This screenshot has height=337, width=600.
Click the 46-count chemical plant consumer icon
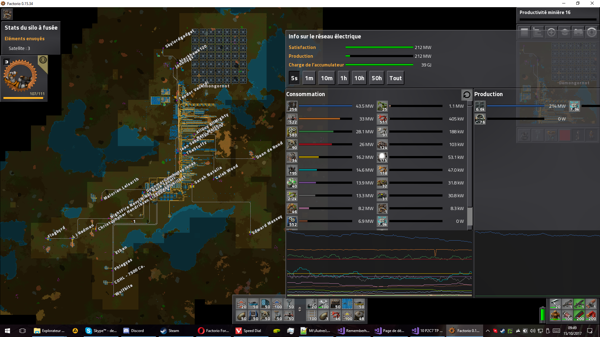pyautogui.click(x=292, y=208)
